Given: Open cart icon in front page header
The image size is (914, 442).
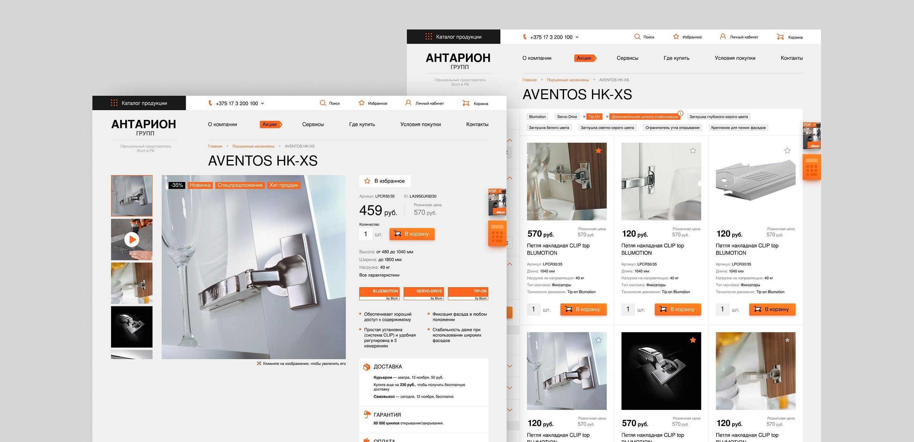Looking at the screenshot, I should pos(466,103).
